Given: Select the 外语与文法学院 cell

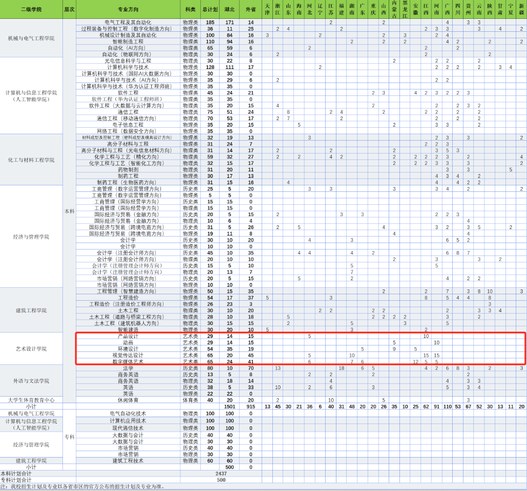Looking at the screenshot, I should point(31,381).
